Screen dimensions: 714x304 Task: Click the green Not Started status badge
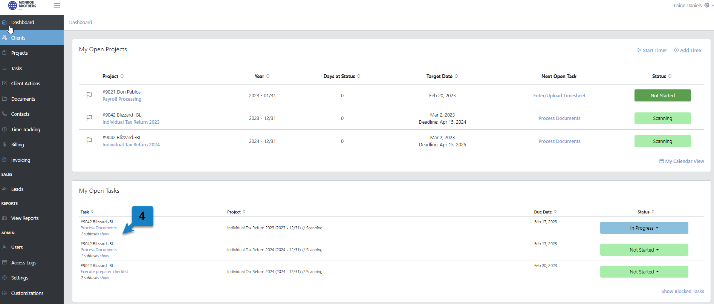pyautogui.click(x=662, y=95)
